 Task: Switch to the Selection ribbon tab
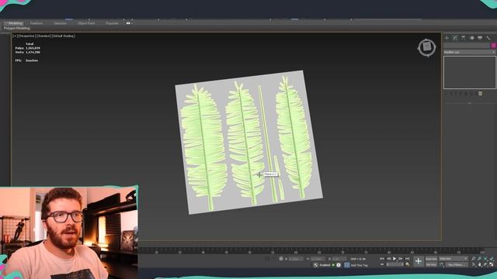[60, 23]
